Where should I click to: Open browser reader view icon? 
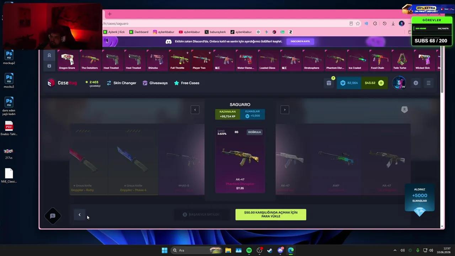351,23
